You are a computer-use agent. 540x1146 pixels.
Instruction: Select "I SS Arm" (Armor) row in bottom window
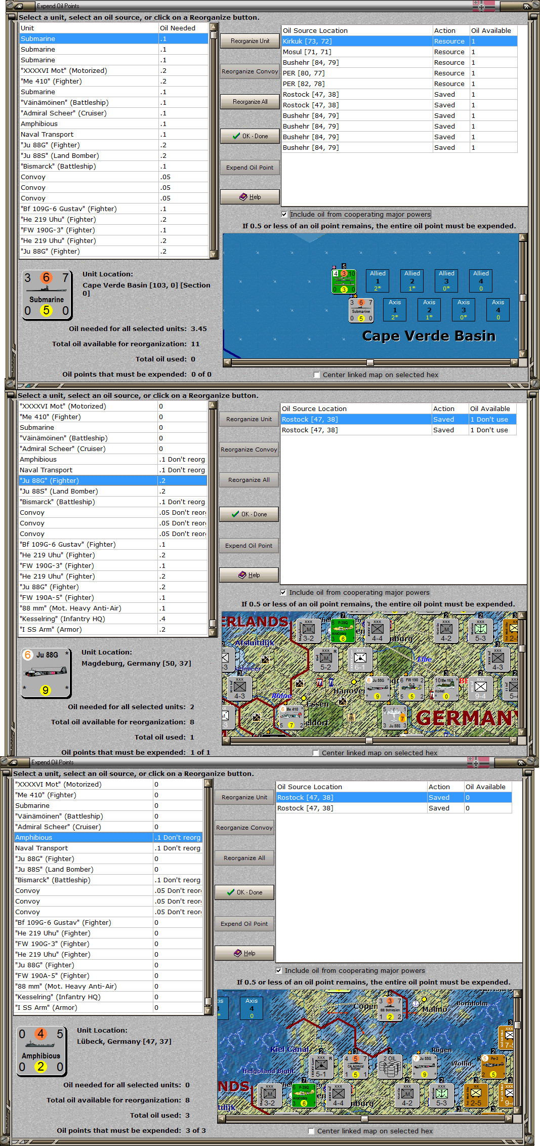pos(108,1008)
